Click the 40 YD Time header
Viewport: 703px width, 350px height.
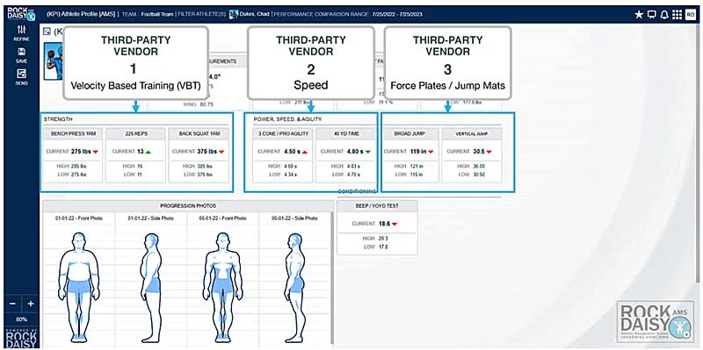tap(345, 134)
